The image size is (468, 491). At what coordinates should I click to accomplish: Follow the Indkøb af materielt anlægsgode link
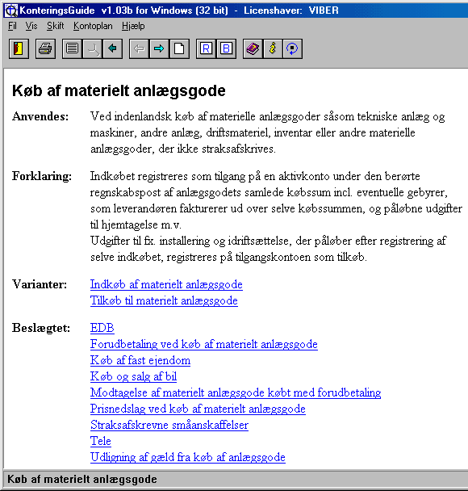(x=166, y=284)
